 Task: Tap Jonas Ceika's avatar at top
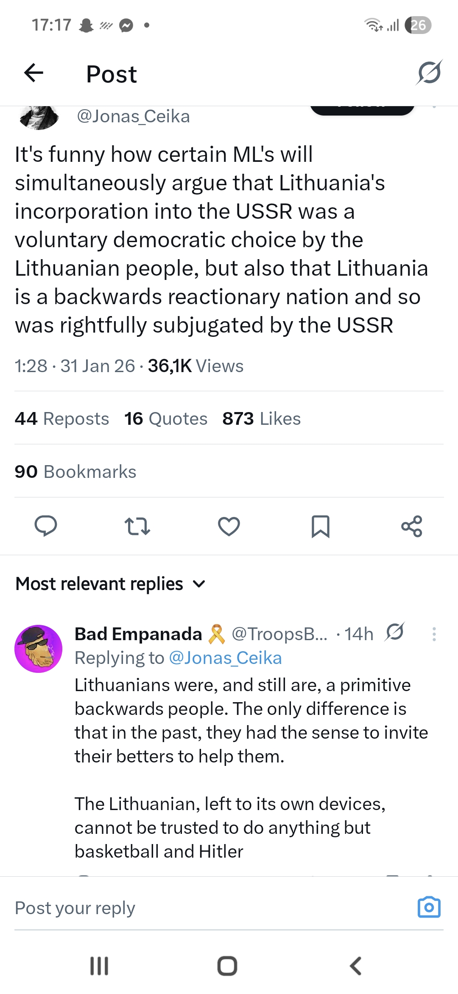click(x=39, y=117)
